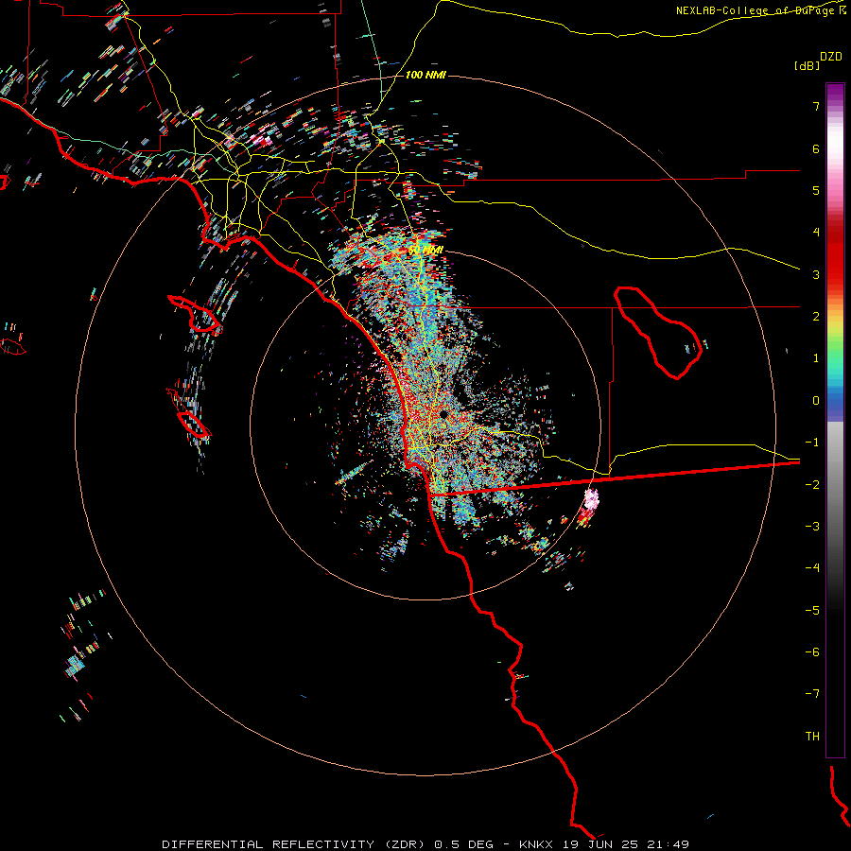
Task: Click the scale value -7 label
Action: coord(812,694)
